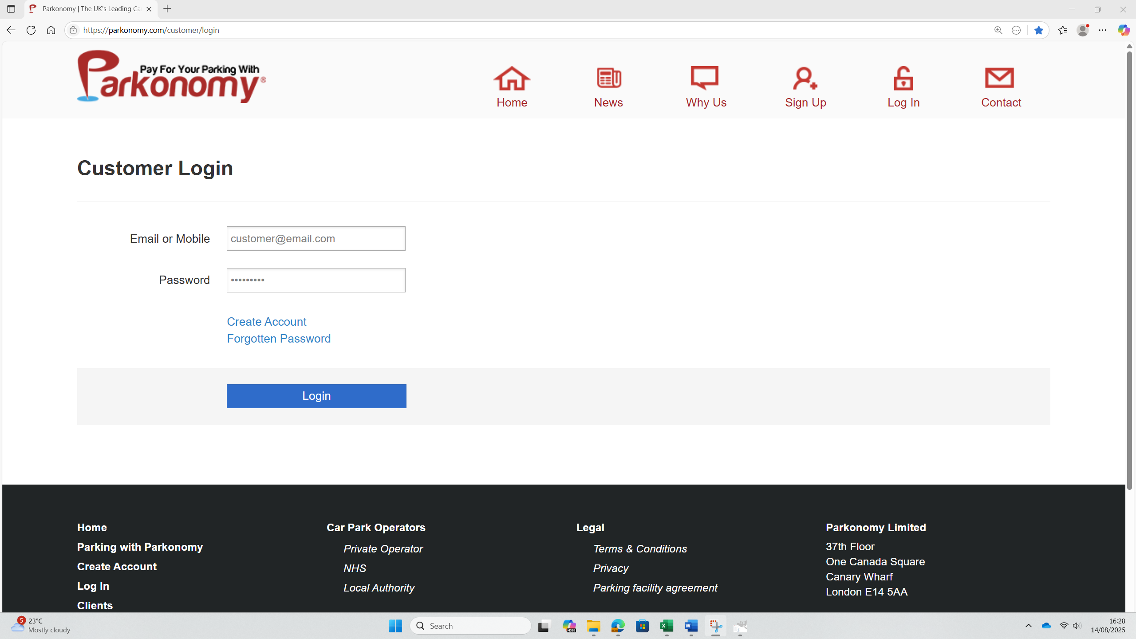Click the Sign Up navigation label
The width and height of the screenshot is (1136, 639).
805,103
